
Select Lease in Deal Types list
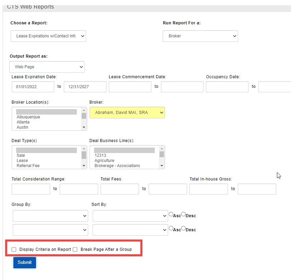coord(22,161)
